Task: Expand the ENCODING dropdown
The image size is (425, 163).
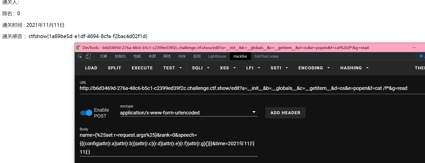Action: pos(314,68)
